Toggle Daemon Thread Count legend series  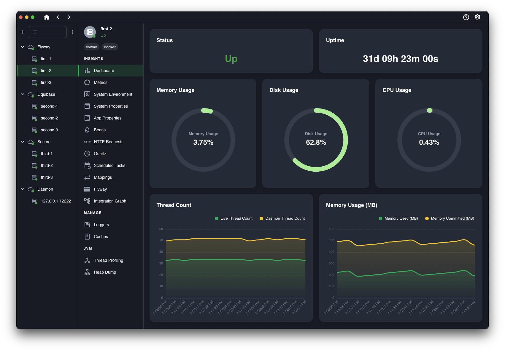click(x=282, y=218)
